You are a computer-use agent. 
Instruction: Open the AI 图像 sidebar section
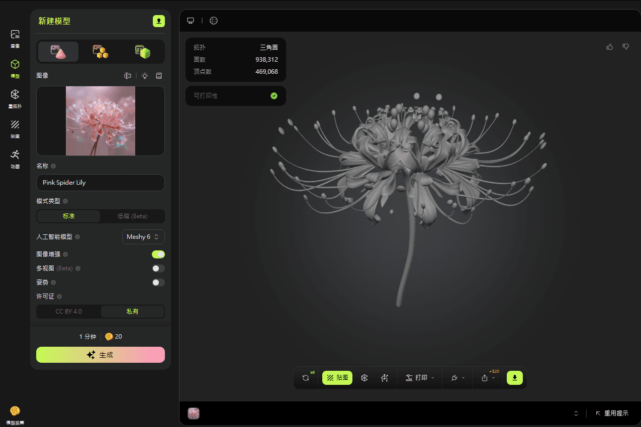click(x=15, y=39)
